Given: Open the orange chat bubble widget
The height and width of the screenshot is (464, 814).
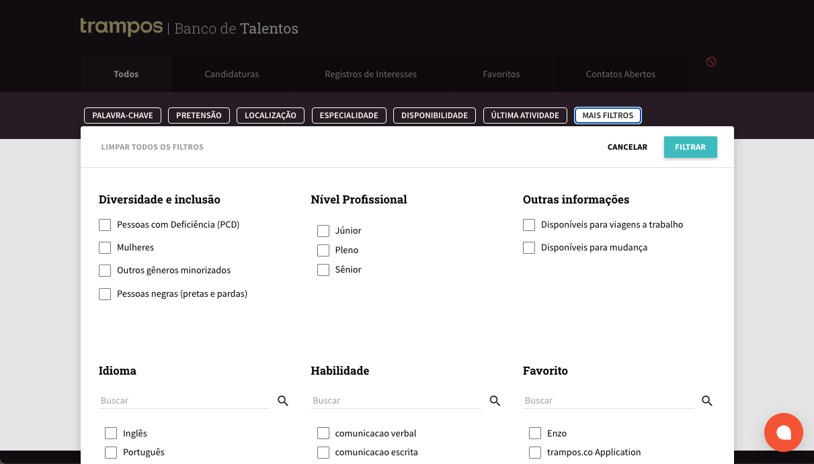Looking at the screenshot, I should (x=784, y=432).
